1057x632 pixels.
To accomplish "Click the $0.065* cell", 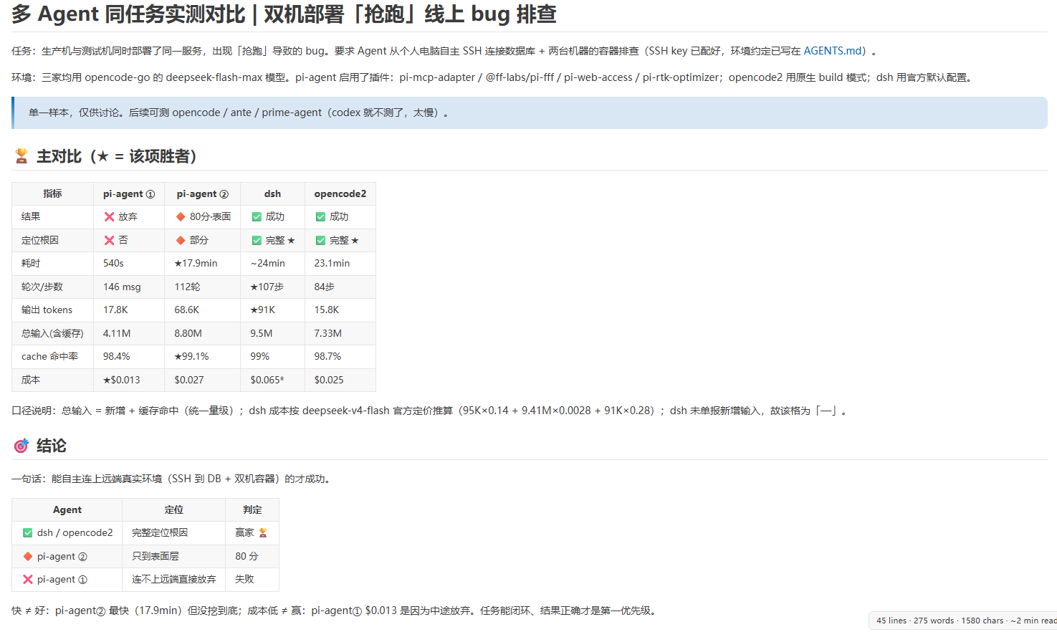I will click(272, 380).
